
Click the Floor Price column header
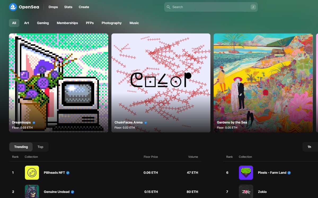[x=151, y=157]
